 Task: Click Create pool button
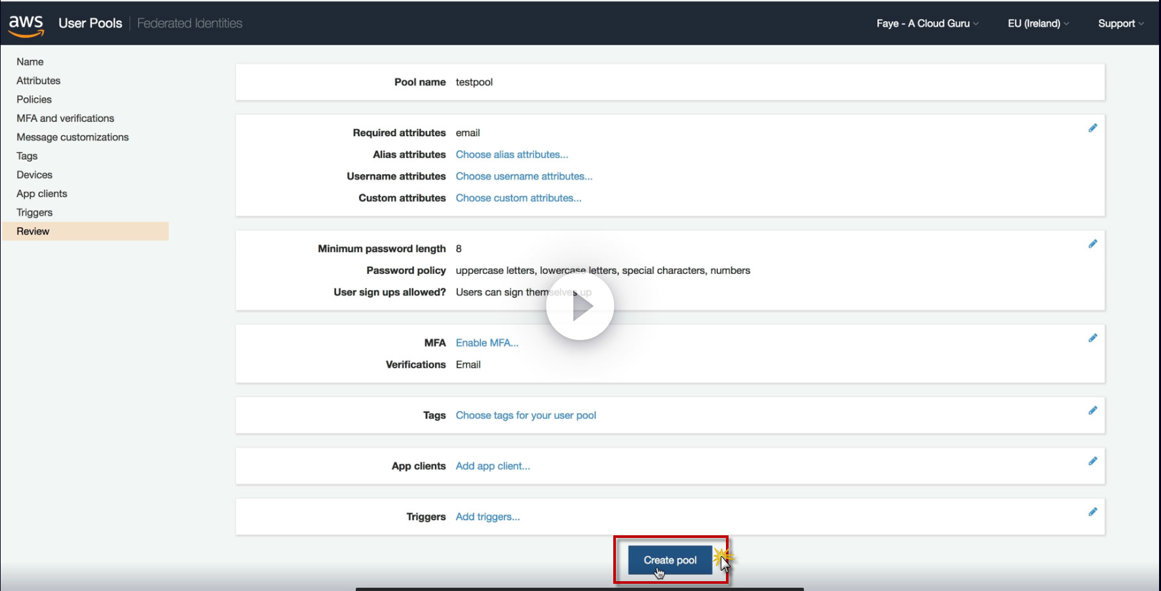coord(670,560)
